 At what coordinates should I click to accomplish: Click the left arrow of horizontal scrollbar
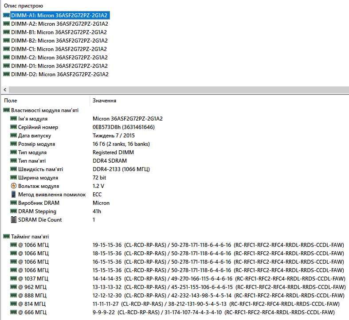pos(5,90)
